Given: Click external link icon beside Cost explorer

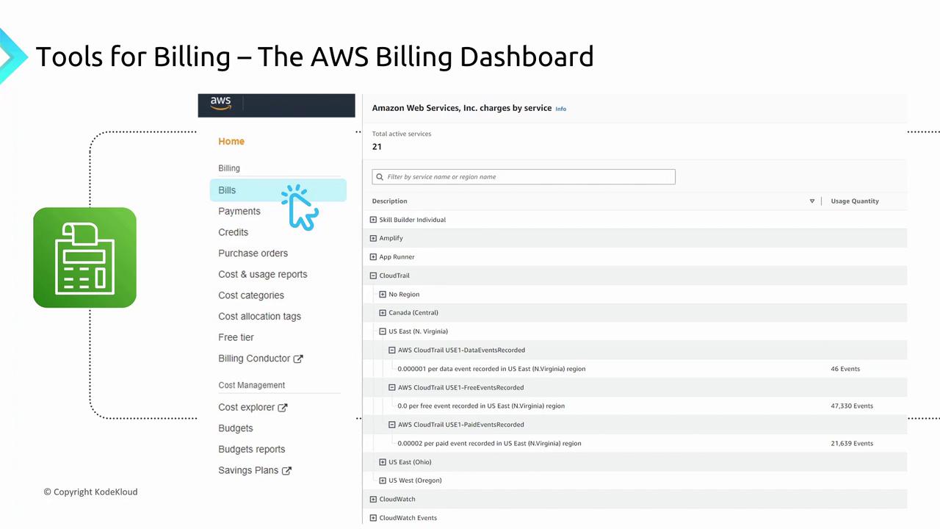Looking at the screenshot, I should pyautogui.click(x=283, y=408).
